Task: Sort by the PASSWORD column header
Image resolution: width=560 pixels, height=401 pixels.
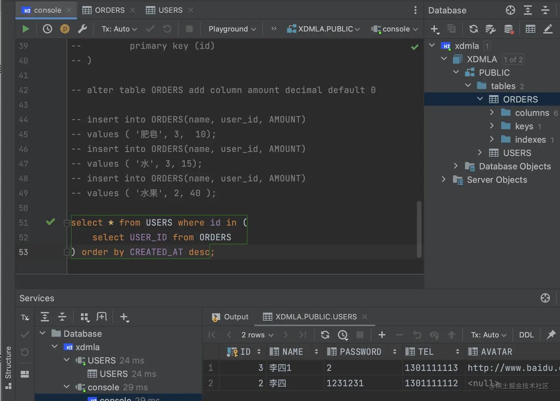Action: (362, 352)
